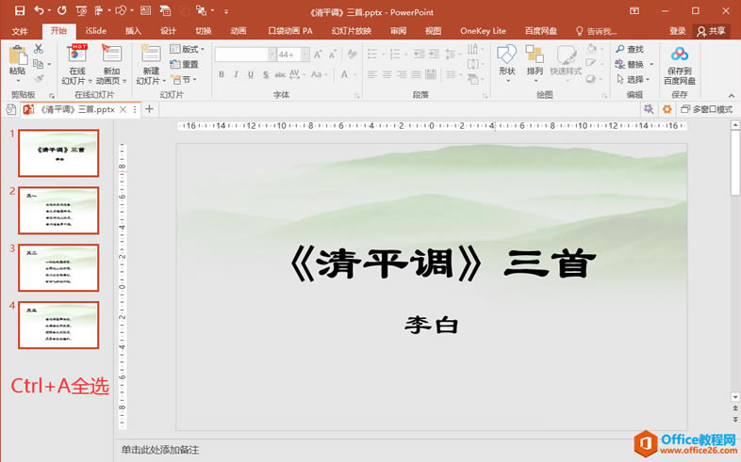Viewport: 741px width, 462px height.
Task: Switch to the OneKey Lite tab
Action: [x=483, y=31]
